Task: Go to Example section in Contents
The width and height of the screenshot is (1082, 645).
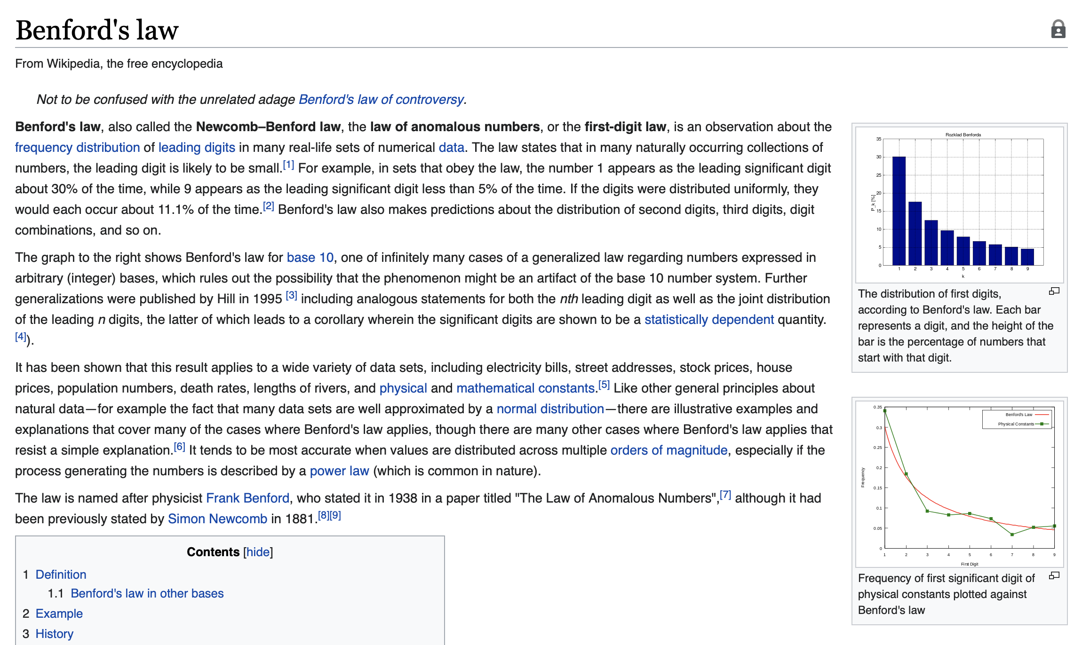Action: 59,614
